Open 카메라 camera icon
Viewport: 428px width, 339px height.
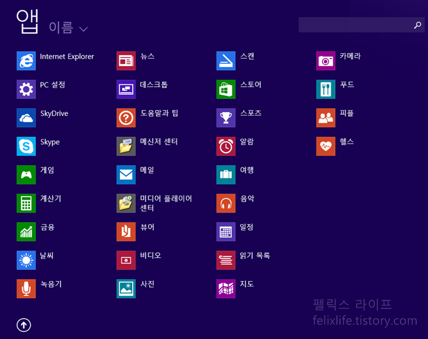326,61
